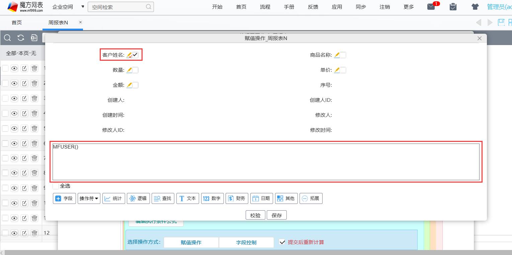Open the mail inbox with the red badge
The width and height of the screenshot is (512, 255).
pos(431,7)
